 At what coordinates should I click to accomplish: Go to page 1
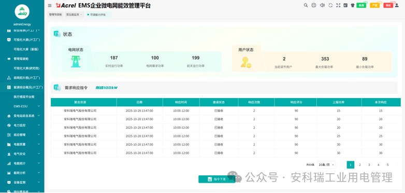pyautogui.click(x=351, y=165)
